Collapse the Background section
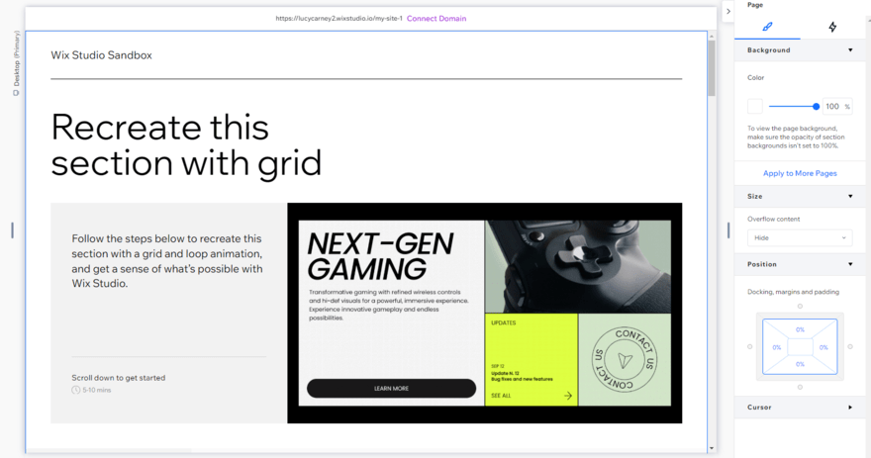This screenshot has width=871, height=458. pyautogui.click(x=850, y=49)
